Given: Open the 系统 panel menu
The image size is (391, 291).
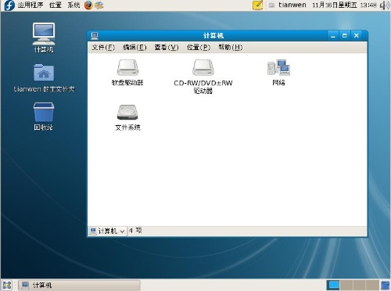Looking at the screenshot, I should 74,5.
